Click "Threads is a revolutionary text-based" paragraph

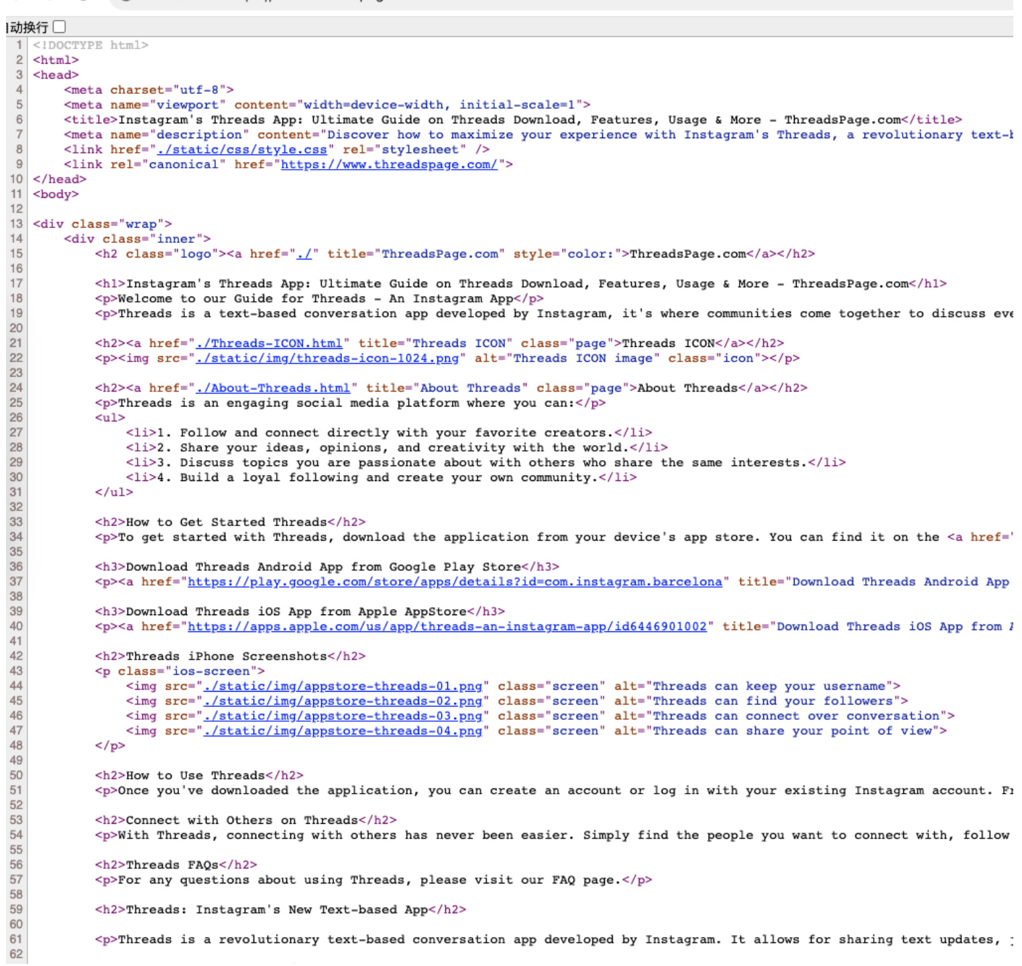point(554,940)
